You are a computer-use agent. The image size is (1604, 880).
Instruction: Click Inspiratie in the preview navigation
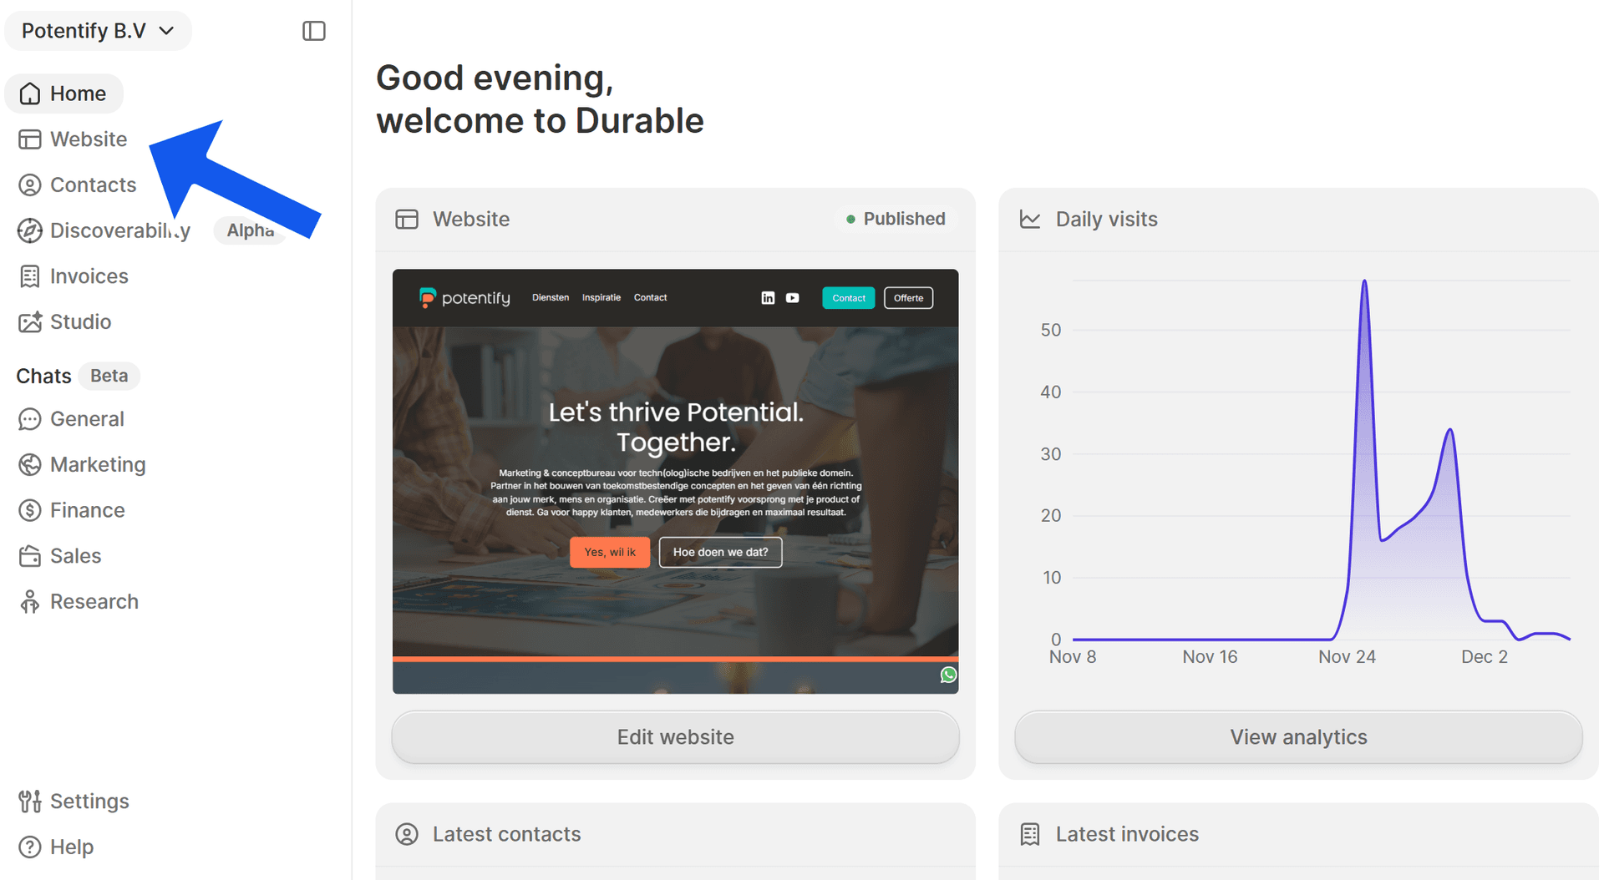coord(601,298)
